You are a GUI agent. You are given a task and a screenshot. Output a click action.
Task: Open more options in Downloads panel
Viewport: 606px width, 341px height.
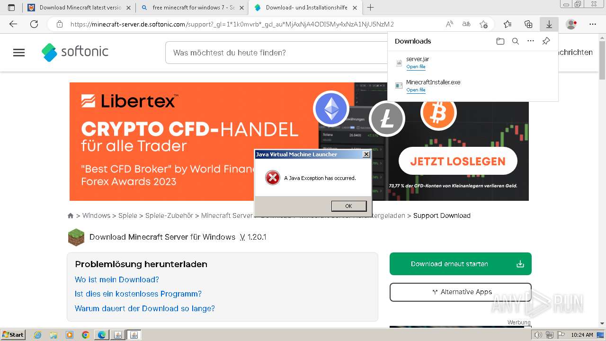pos(531,41)
